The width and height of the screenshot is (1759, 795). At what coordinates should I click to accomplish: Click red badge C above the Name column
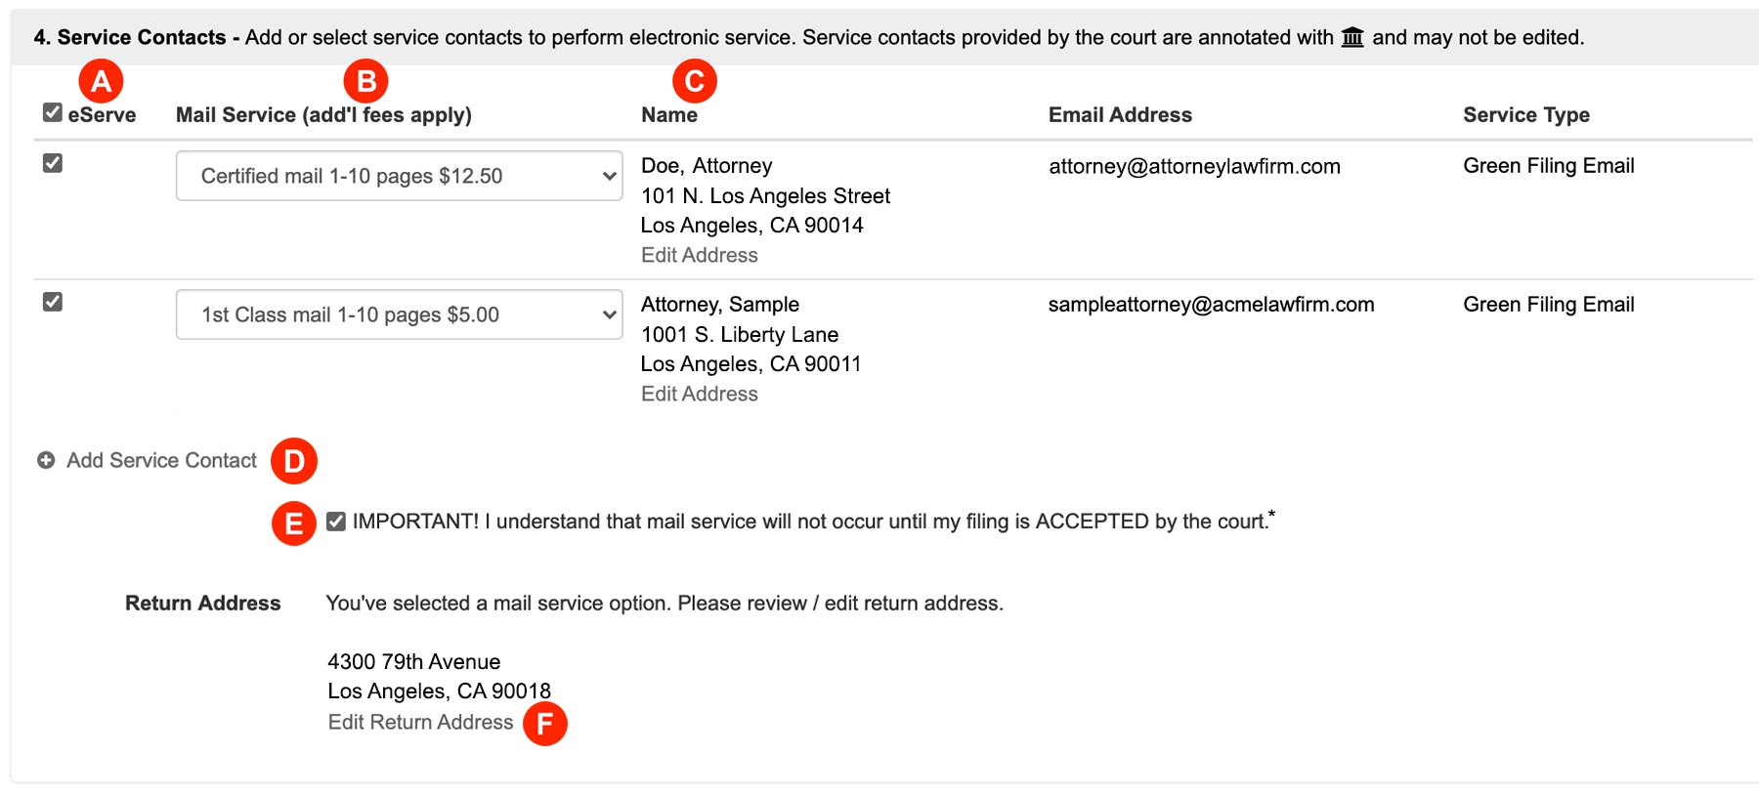point(694,80)
